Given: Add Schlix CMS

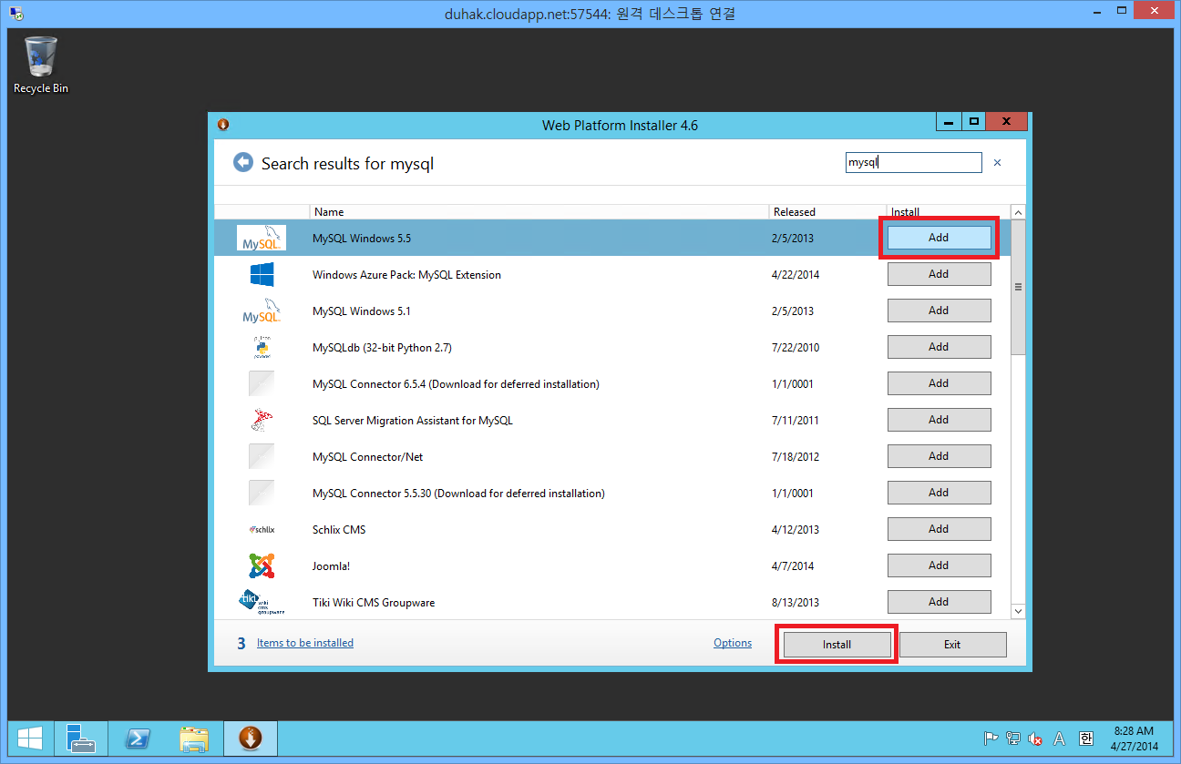Looking at the screenshot, I should point(939,529).
